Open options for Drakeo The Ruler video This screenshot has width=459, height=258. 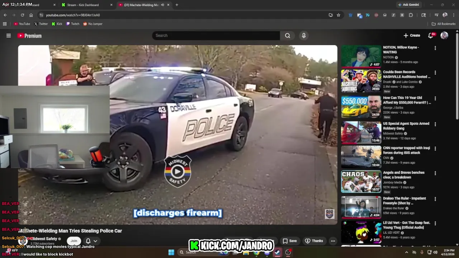[435, 199]
